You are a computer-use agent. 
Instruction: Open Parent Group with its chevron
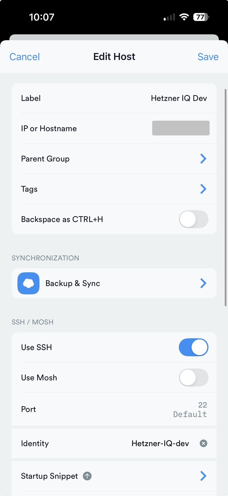pyautogui.click(x=203, y=159)
